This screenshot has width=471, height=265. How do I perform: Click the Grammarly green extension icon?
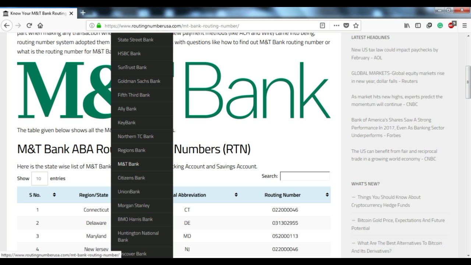pyautogui.click(x=440, y=26)
